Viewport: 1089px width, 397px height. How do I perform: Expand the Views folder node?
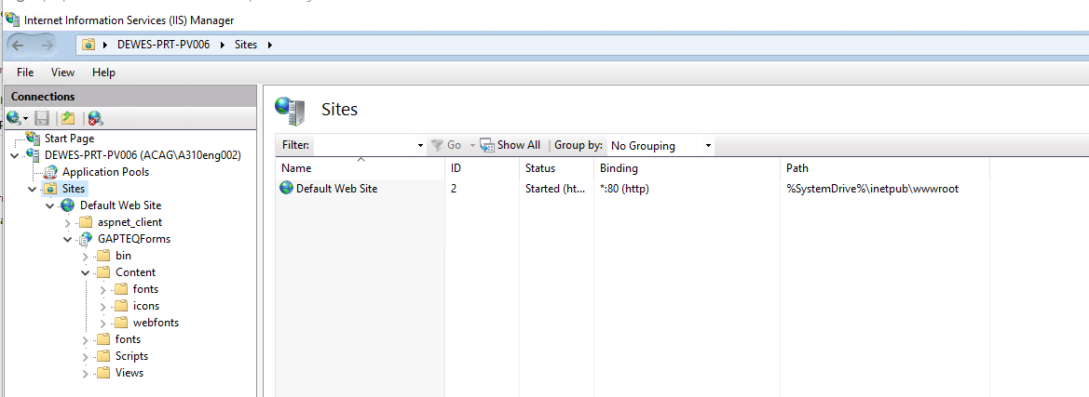click(86, 373)
